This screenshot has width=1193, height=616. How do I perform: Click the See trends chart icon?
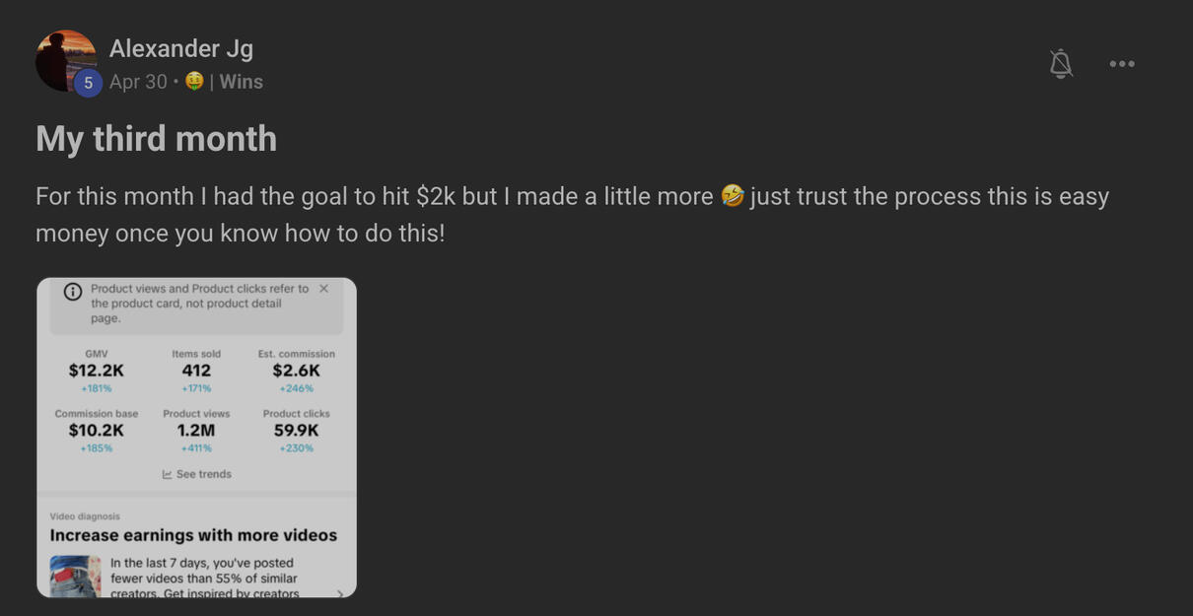coord(168,475)
